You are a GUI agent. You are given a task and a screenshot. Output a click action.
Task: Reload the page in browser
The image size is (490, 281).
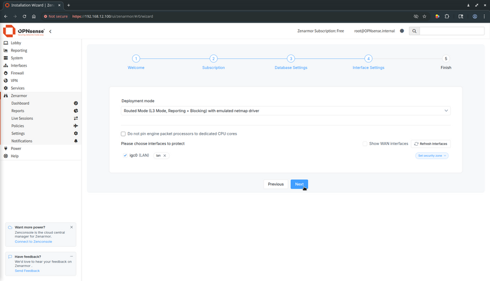coord(24,17)
